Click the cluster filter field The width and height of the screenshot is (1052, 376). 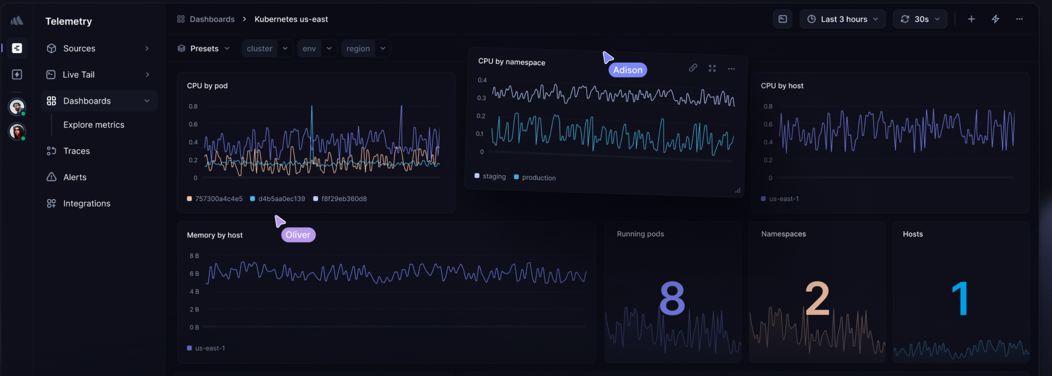(259, 49)
